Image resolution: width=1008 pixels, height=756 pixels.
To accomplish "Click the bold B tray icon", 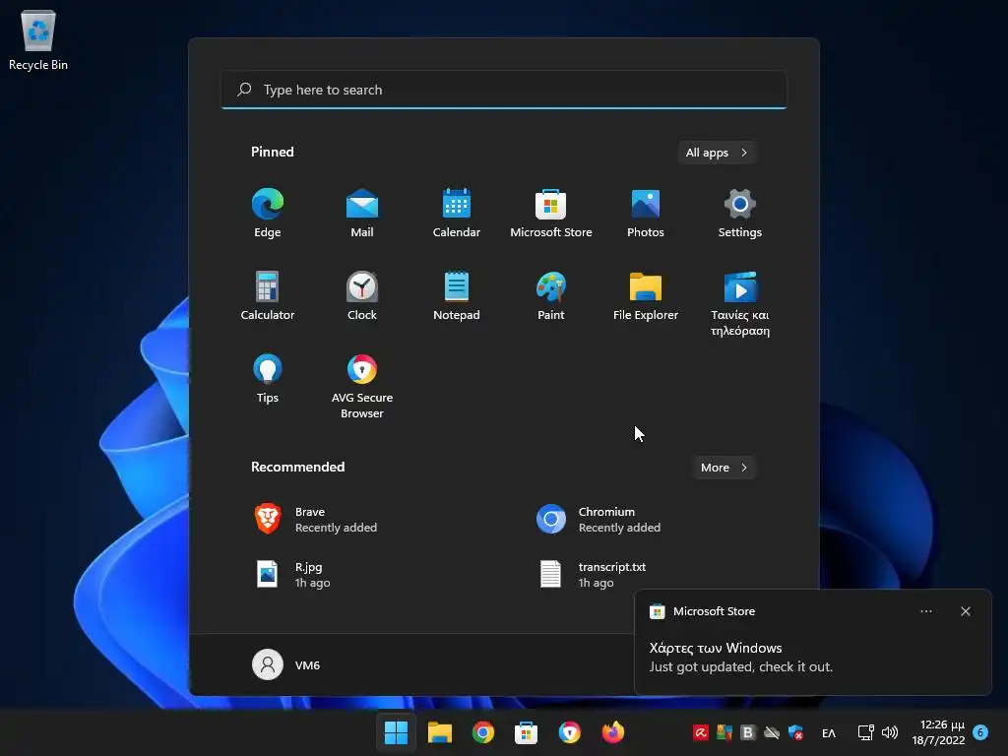I will 748,732.
